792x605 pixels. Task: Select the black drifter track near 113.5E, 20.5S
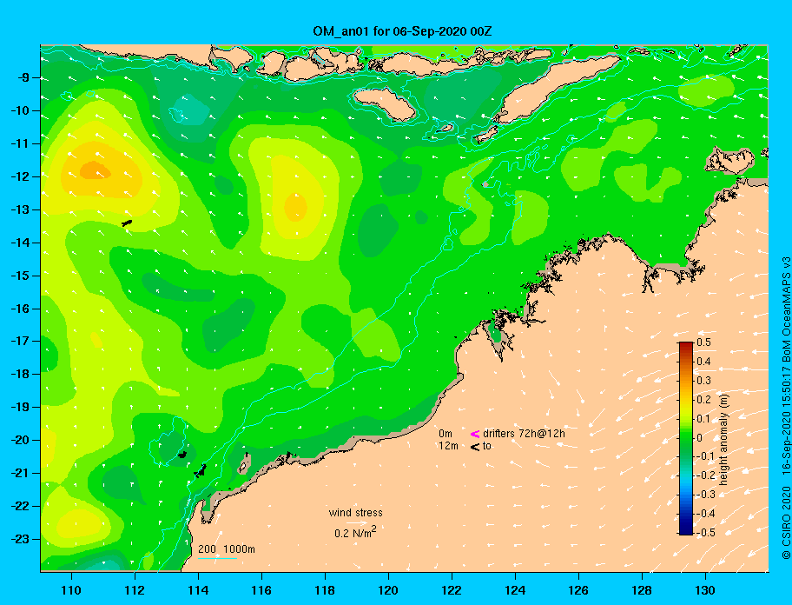(x=182, y=455)
